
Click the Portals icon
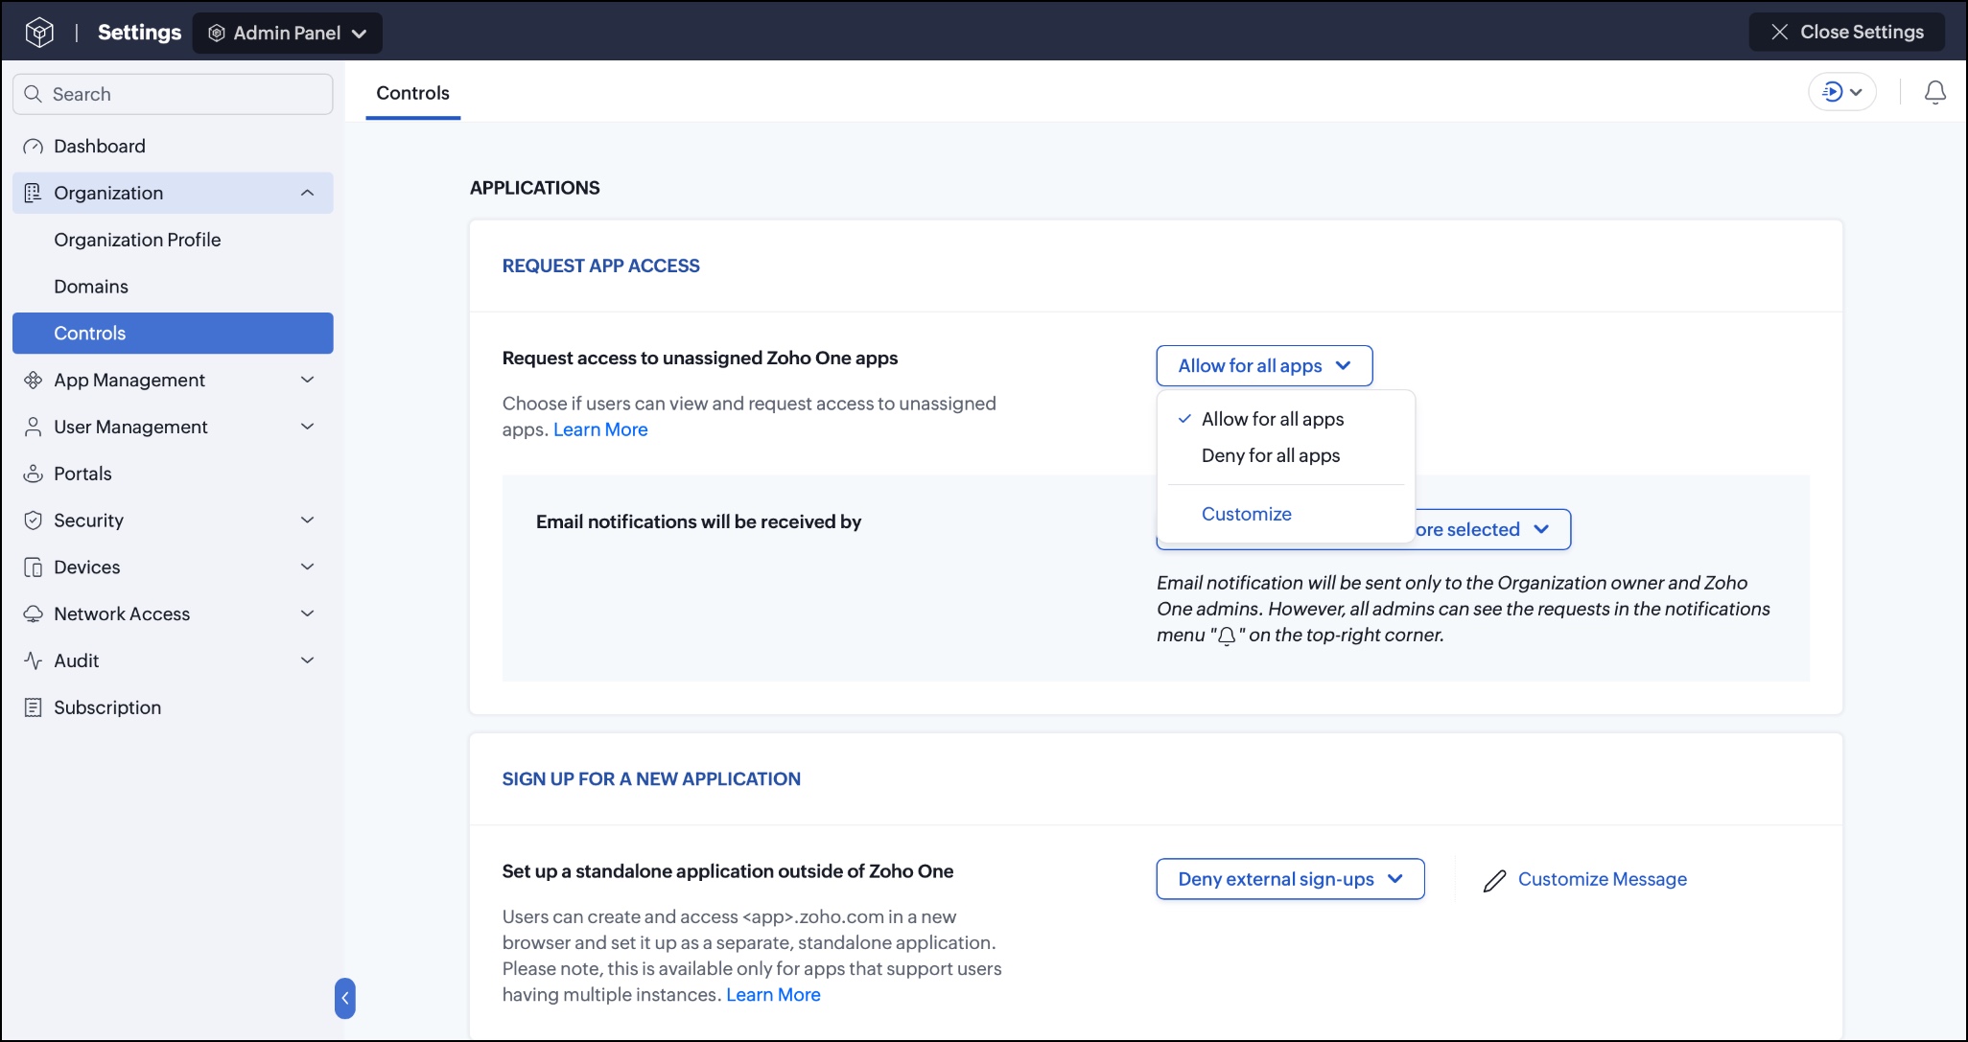33,474
